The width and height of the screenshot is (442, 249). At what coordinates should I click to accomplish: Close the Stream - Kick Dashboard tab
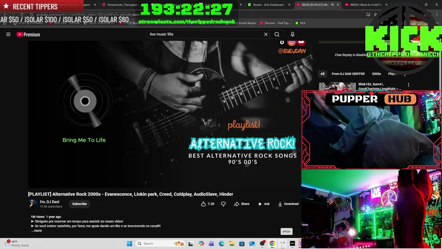[289, 5]
